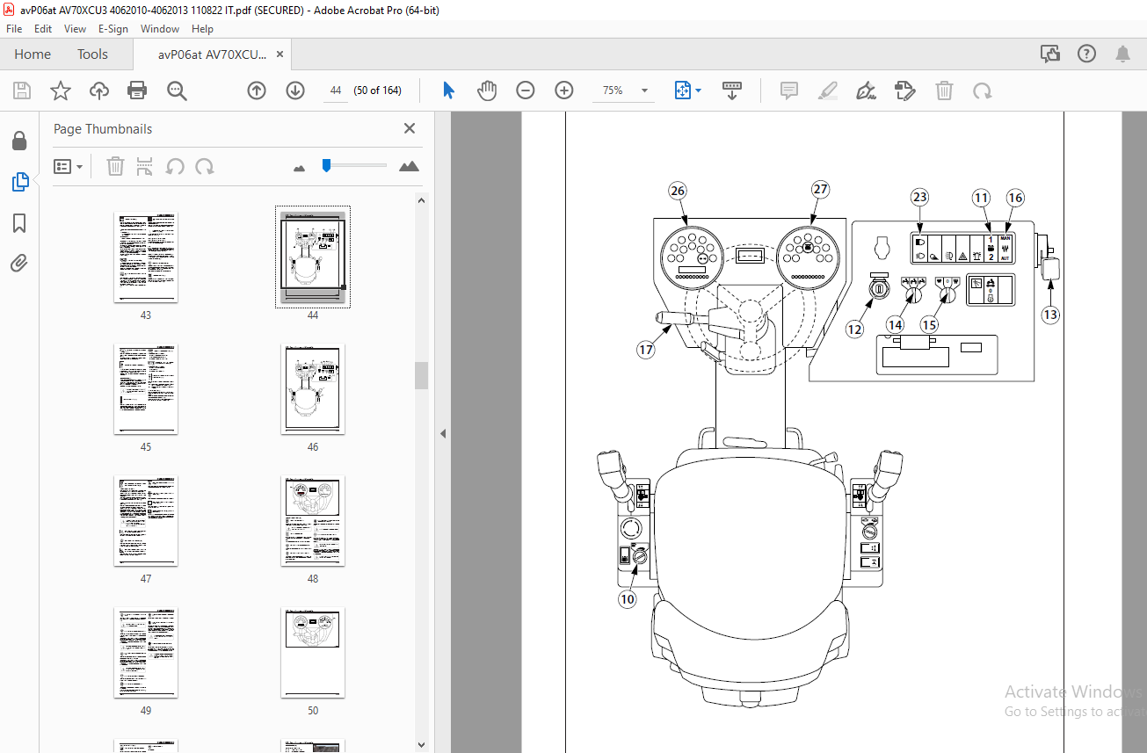
Task: Open notifications bell icon
Action: pyautogui.click(x=1122, y=54)
